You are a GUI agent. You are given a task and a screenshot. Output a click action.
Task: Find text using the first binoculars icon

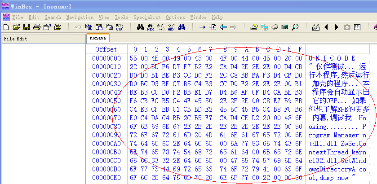[x=140, y=27]
